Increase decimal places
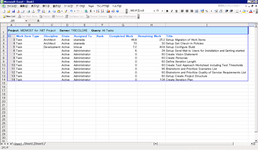Viewport: 258px width, 150px height. pyautogui.click(x=216, y=11)
